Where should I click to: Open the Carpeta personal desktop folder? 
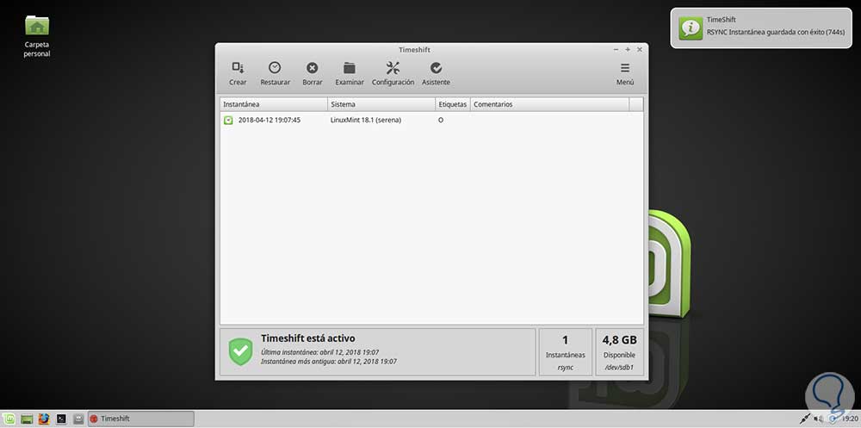click(x=37, y=35)
